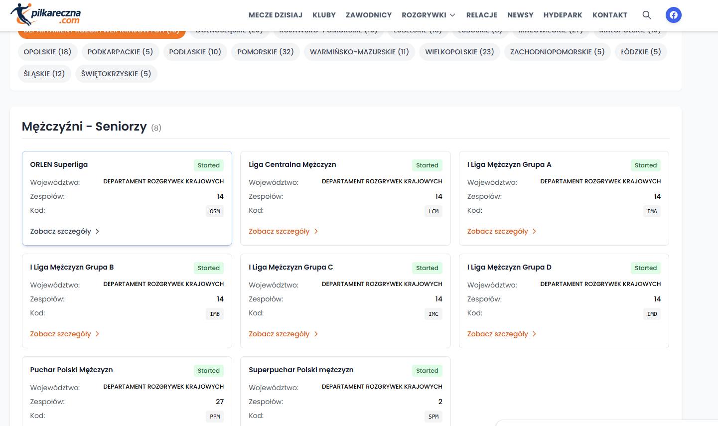The image size is (718, 426).
Task: Click the search magnifier icon
Action: [646, 15]
